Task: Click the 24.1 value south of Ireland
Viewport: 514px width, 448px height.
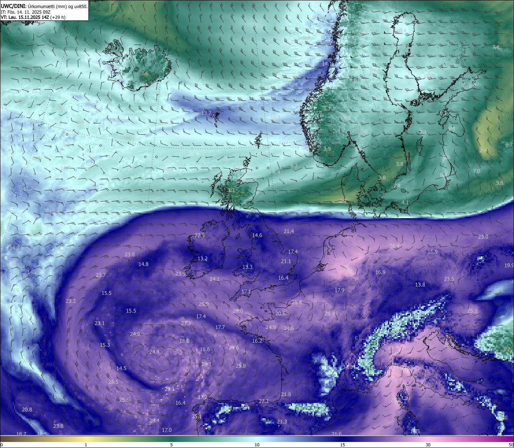Action: (214, 279)
